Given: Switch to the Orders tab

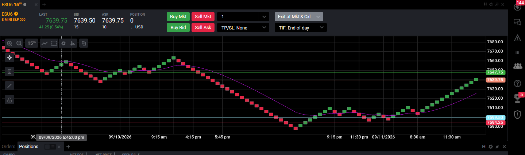Looking at the screenshot, I should [8, 147].
